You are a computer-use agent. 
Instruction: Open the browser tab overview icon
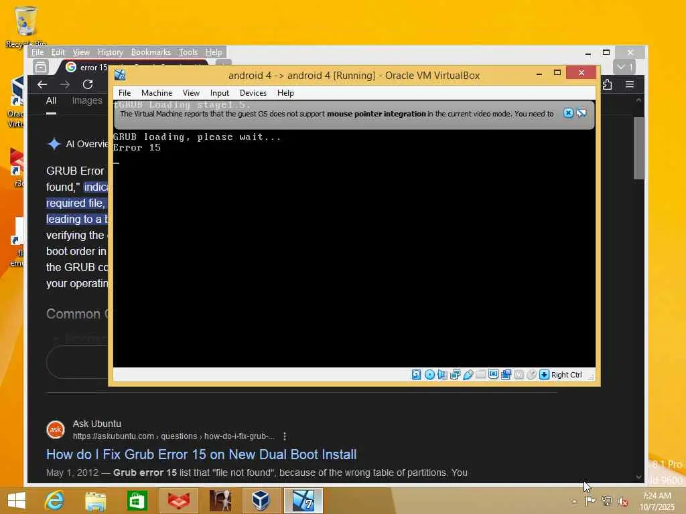pos(41,67)
